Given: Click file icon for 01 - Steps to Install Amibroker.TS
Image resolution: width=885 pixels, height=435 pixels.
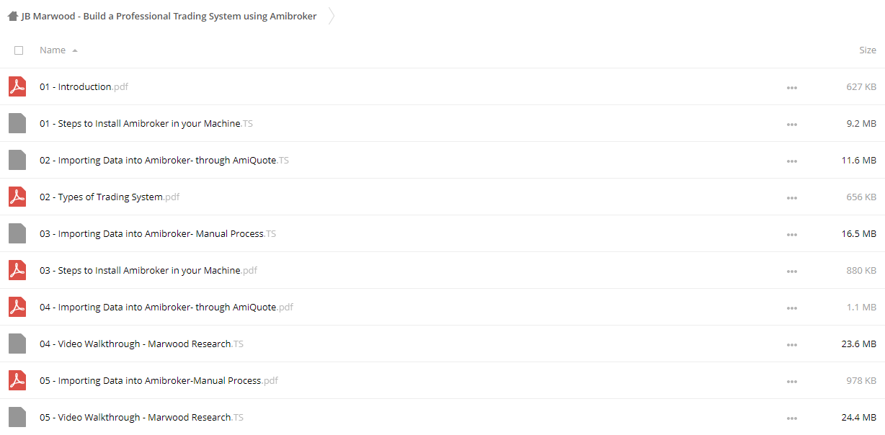Looking at the screenshot, I should (x=17, y=123).
